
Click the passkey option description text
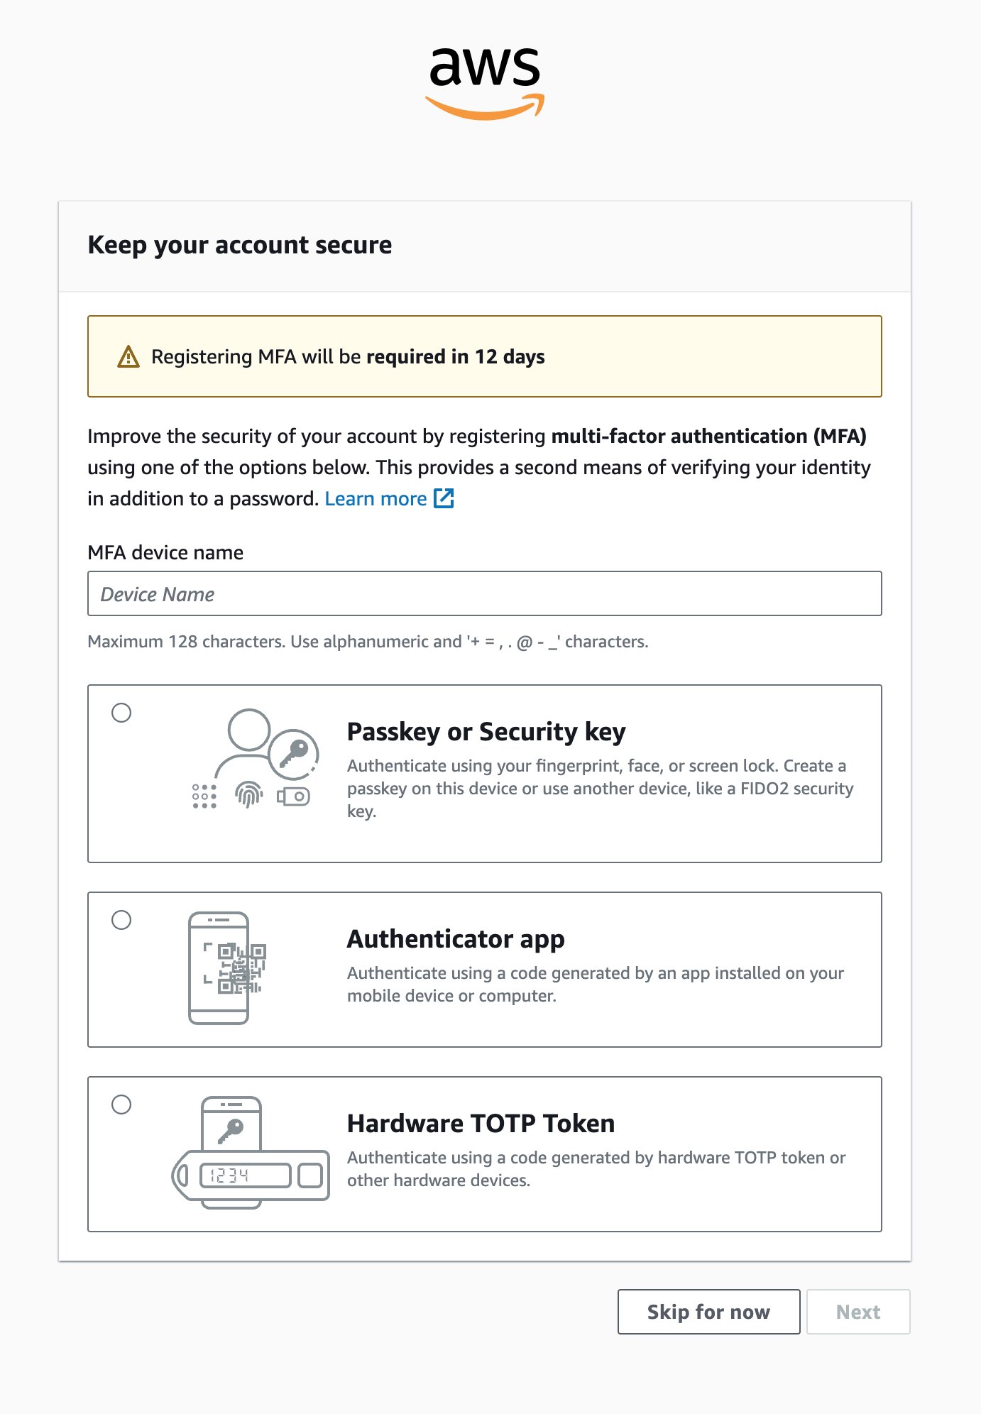coord(600,788)
